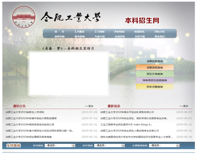
Task: Open 2019年自主招生入围合格考生名单公示 news
Action: [130, 131]
